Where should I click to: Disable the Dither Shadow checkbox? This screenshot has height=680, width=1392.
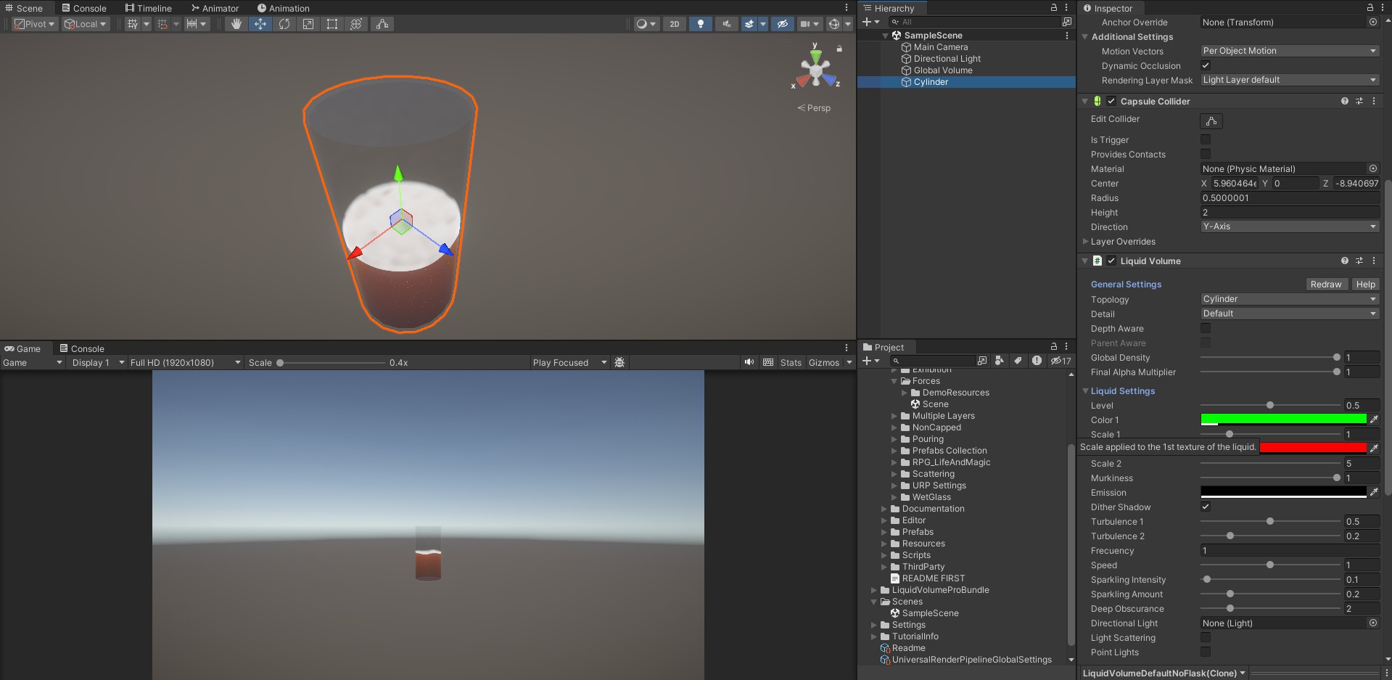pyautogui.click(x=1205, y=507)
